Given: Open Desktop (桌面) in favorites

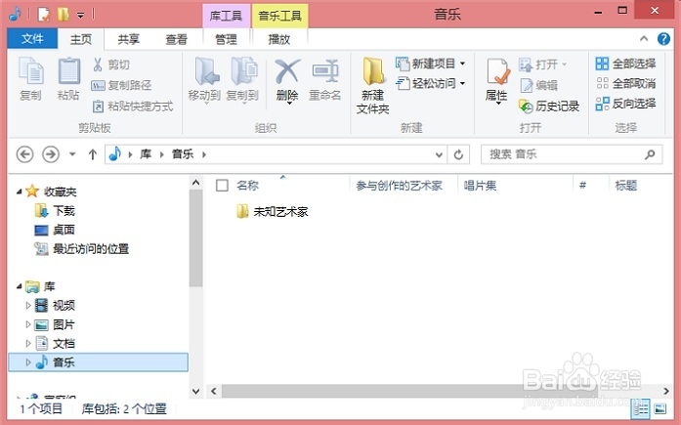Looking at the screenshot, I should point(55,230).
